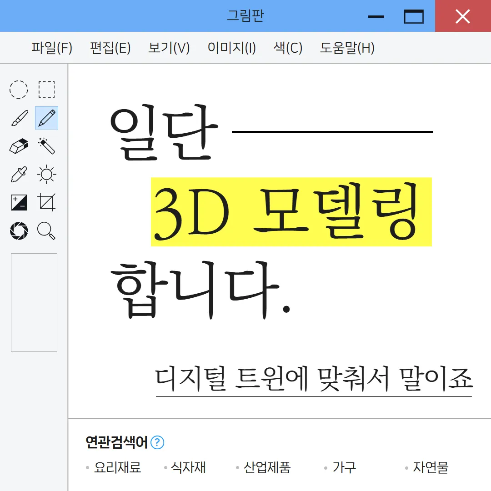Open the 파일(F) menu
The image size is (491, 491).
[51, 48]
